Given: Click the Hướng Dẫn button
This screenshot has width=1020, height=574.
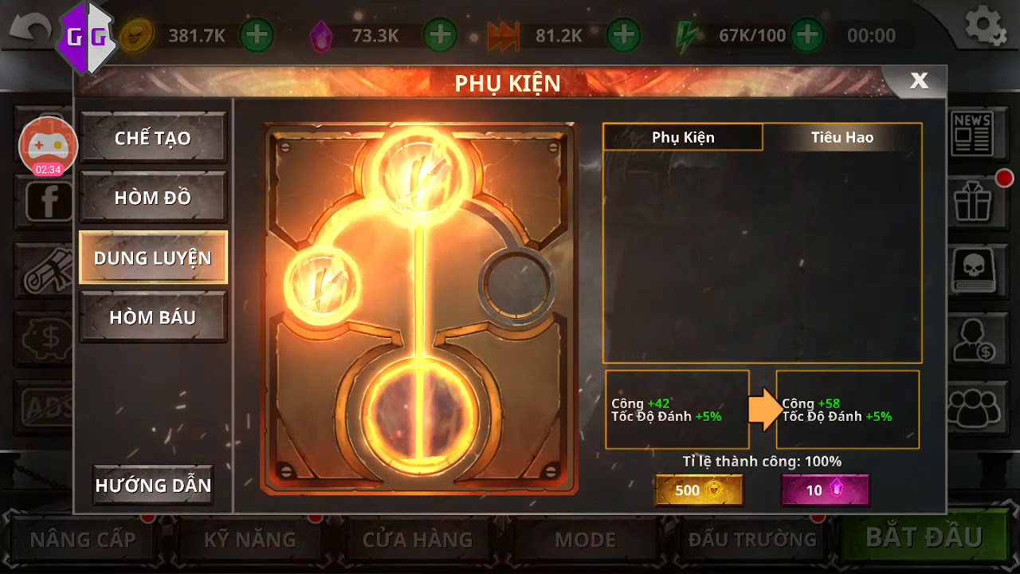Looking at the screenshot, I should point(153,485).
